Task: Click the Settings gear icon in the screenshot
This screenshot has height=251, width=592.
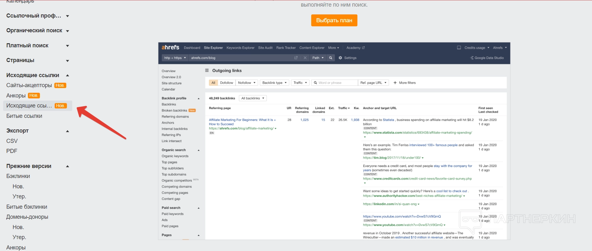Action: click(340, 58)
